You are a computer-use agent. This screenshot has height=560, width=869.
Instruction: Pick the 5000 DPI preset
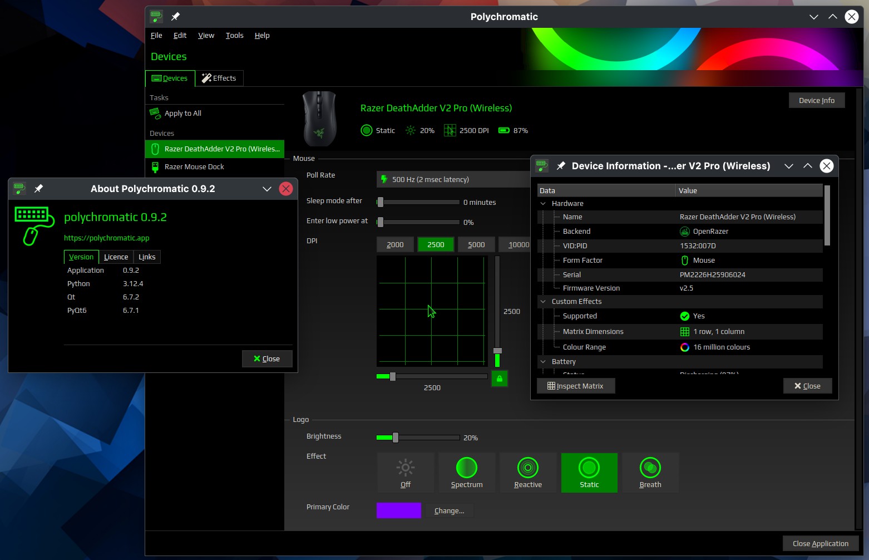[x=476, y=244]
